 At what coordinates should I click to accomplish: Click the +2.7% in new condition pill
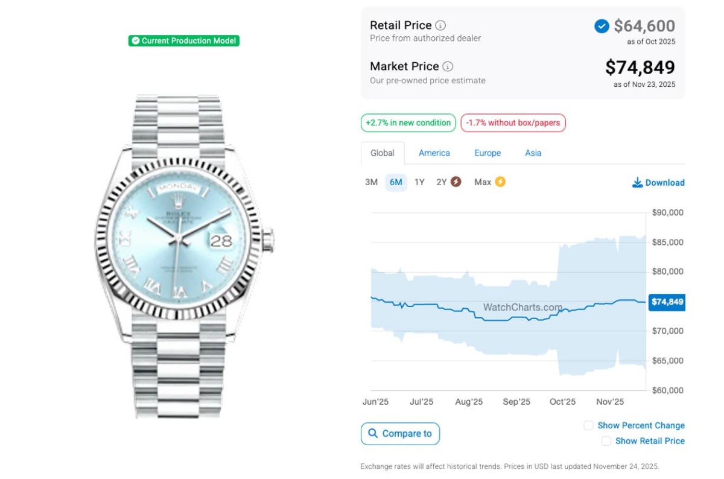(408, 123)
